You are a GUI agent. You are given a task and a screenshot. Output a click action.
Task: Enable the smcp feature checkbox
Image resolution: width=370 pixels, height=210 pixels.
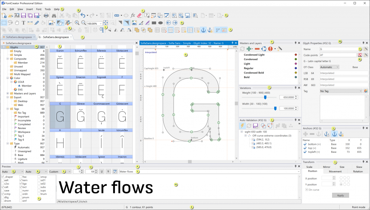pos(39,177)
